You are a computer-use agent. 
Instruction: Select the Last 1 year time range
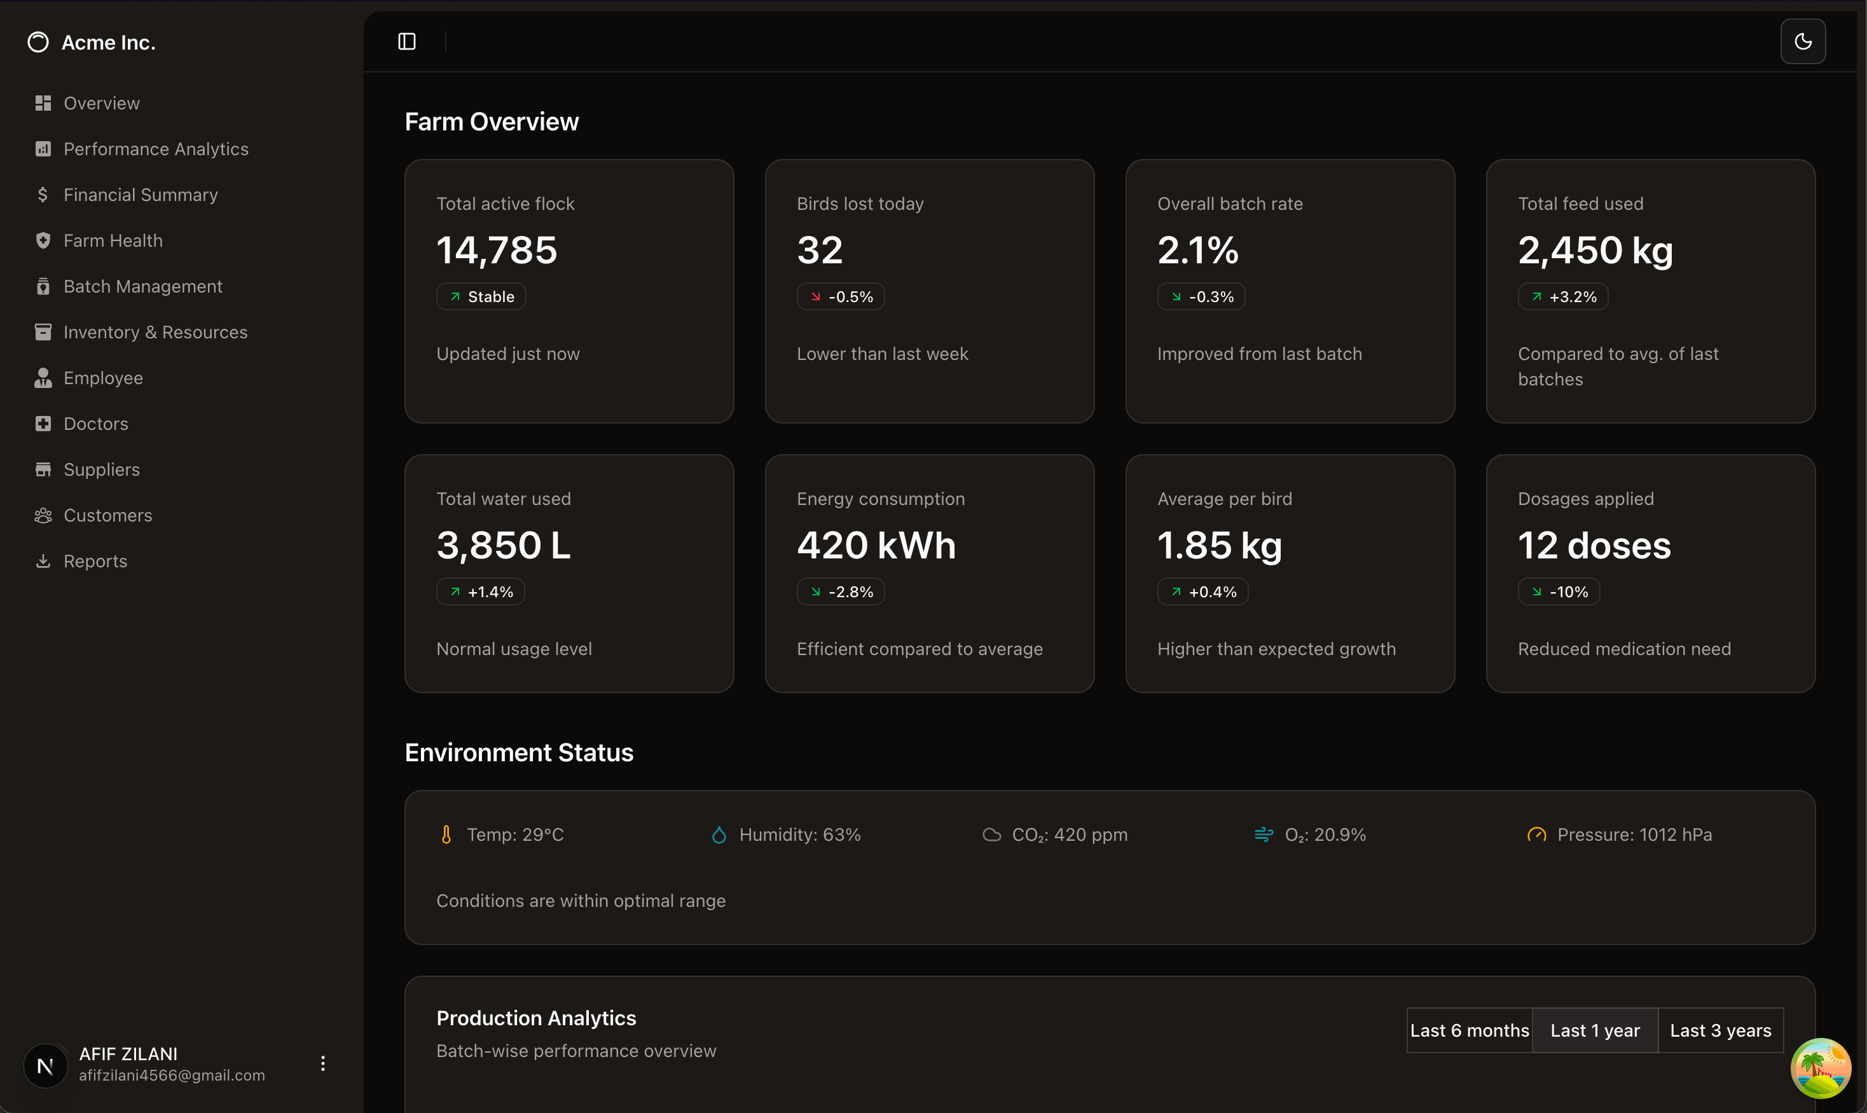click(1595, 1030)
